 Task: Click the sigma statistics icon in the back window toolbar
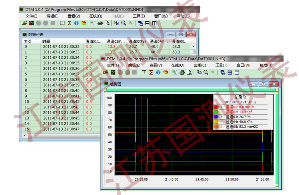69,23
